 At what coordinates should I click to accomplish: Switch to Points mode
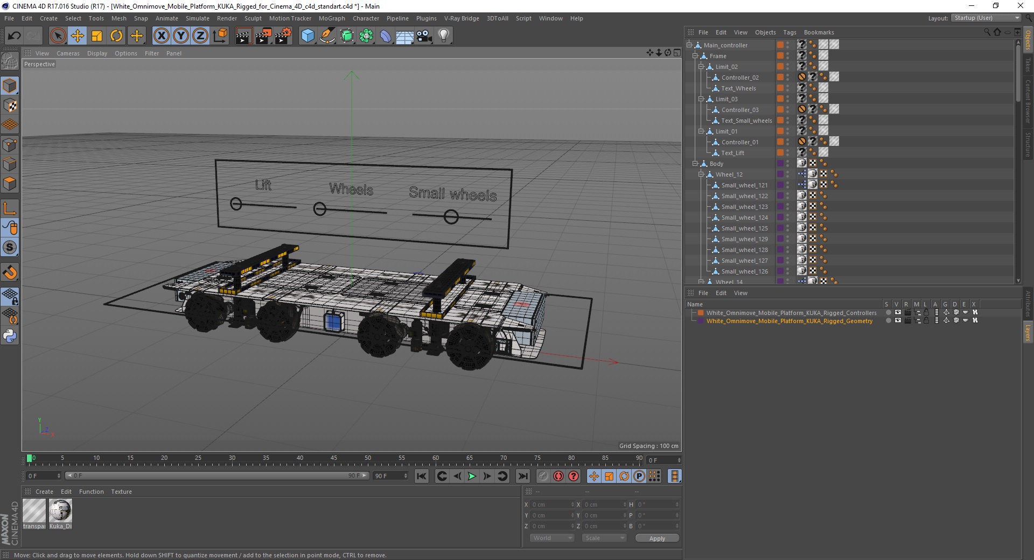tap(10, 145)
